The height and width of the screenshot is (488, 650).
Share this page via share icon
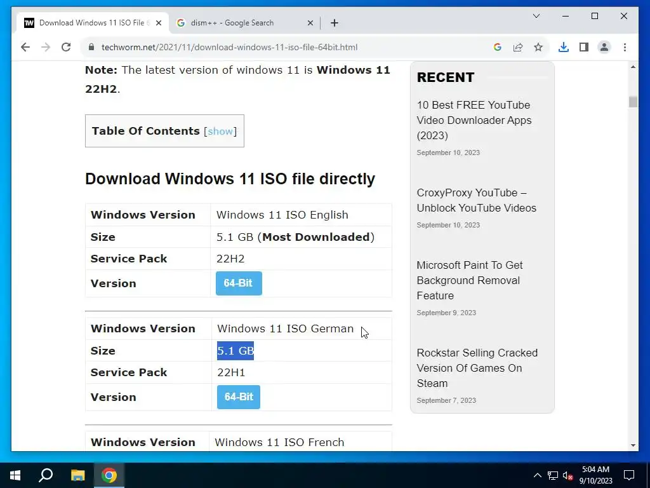pyautogui.click(x=518, y=47)
